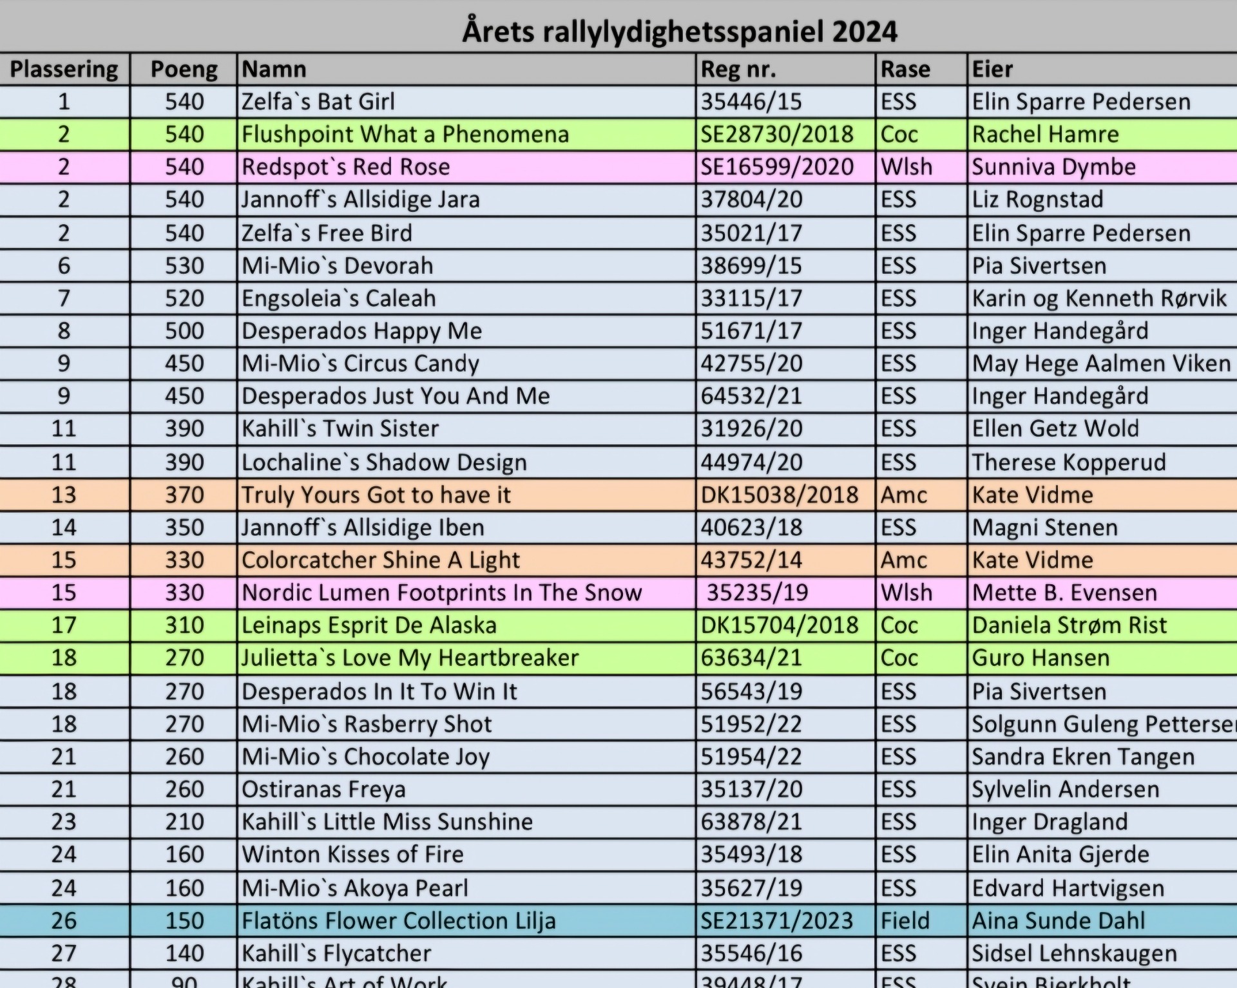
Task: Select the pink 'Redspot`s Red Rose' cell
Action: point(346,167)
